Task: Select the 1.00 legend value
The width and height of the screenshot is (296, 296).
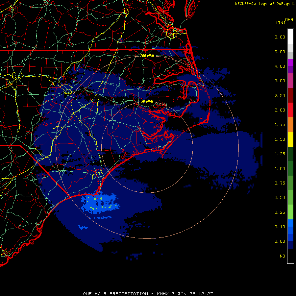Action: point(280,169)
